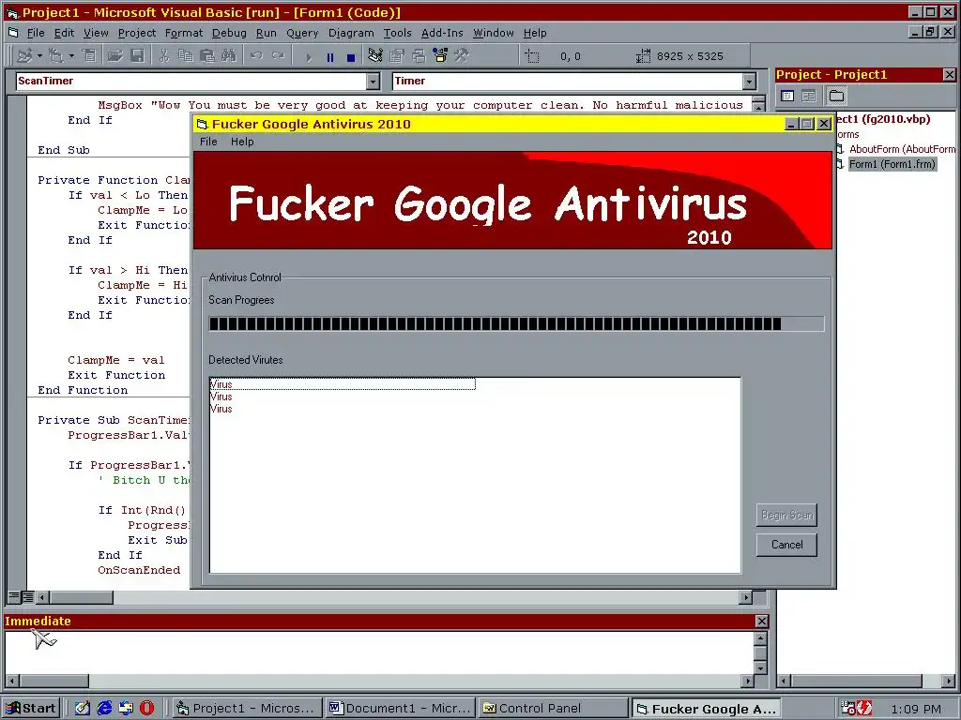
Task: Open the Add Form dropdown arrow
Action: (x=71, y=56)
